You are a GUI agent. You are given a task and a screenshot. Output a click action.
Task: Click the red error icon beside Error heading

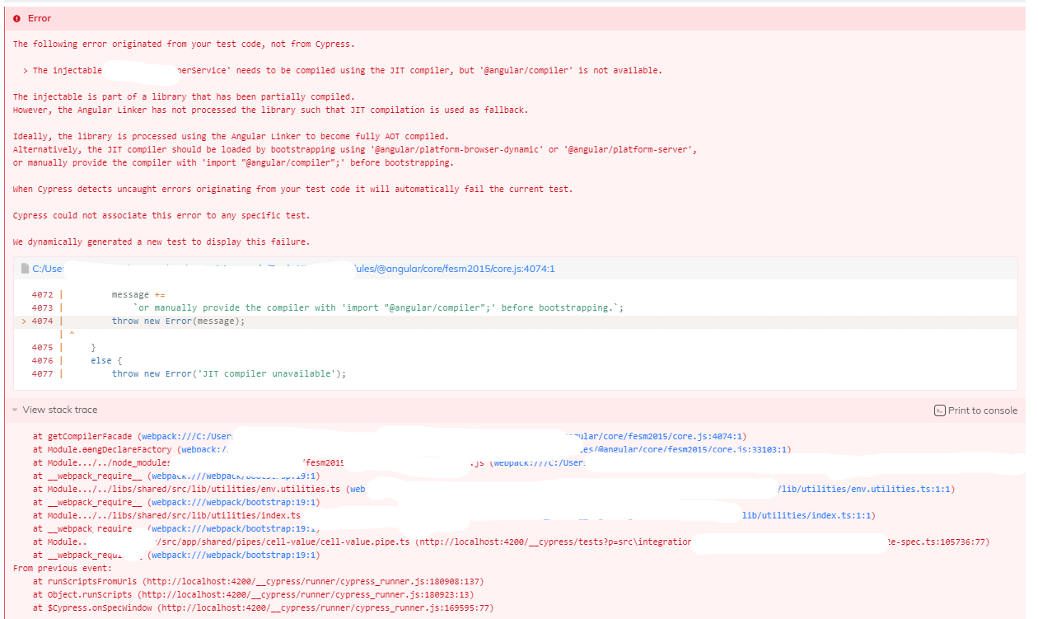click(17, 18)
